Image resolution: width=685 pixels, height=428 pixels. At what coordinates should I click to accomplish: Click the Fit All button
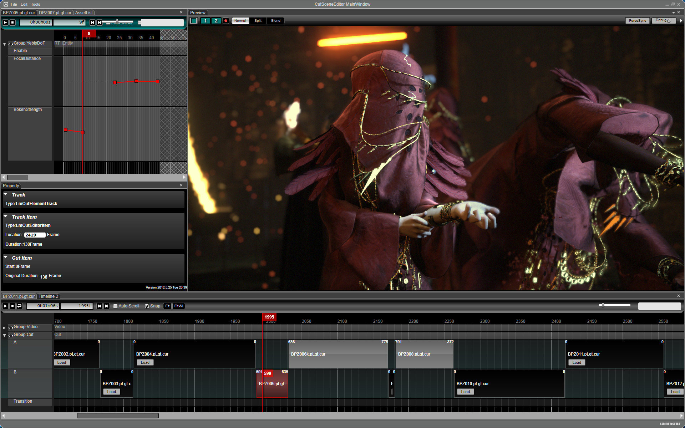[x=178, y=306]
